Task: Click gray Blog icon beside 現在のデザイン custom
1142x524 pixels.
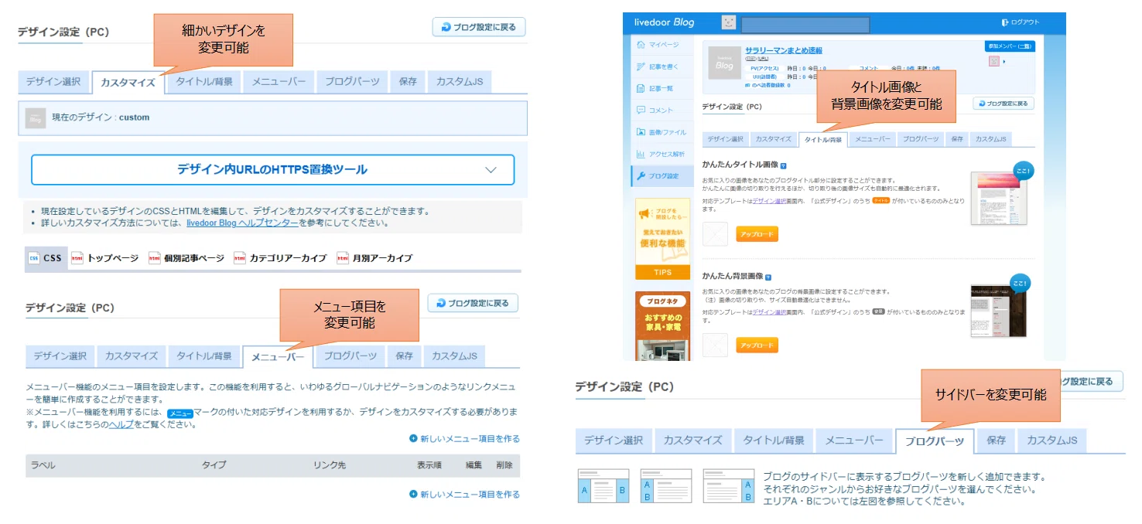Action: [36, 117]
